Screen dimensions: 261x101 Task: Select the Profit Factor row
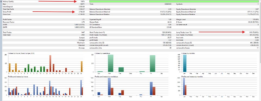[x=44, y=19]
